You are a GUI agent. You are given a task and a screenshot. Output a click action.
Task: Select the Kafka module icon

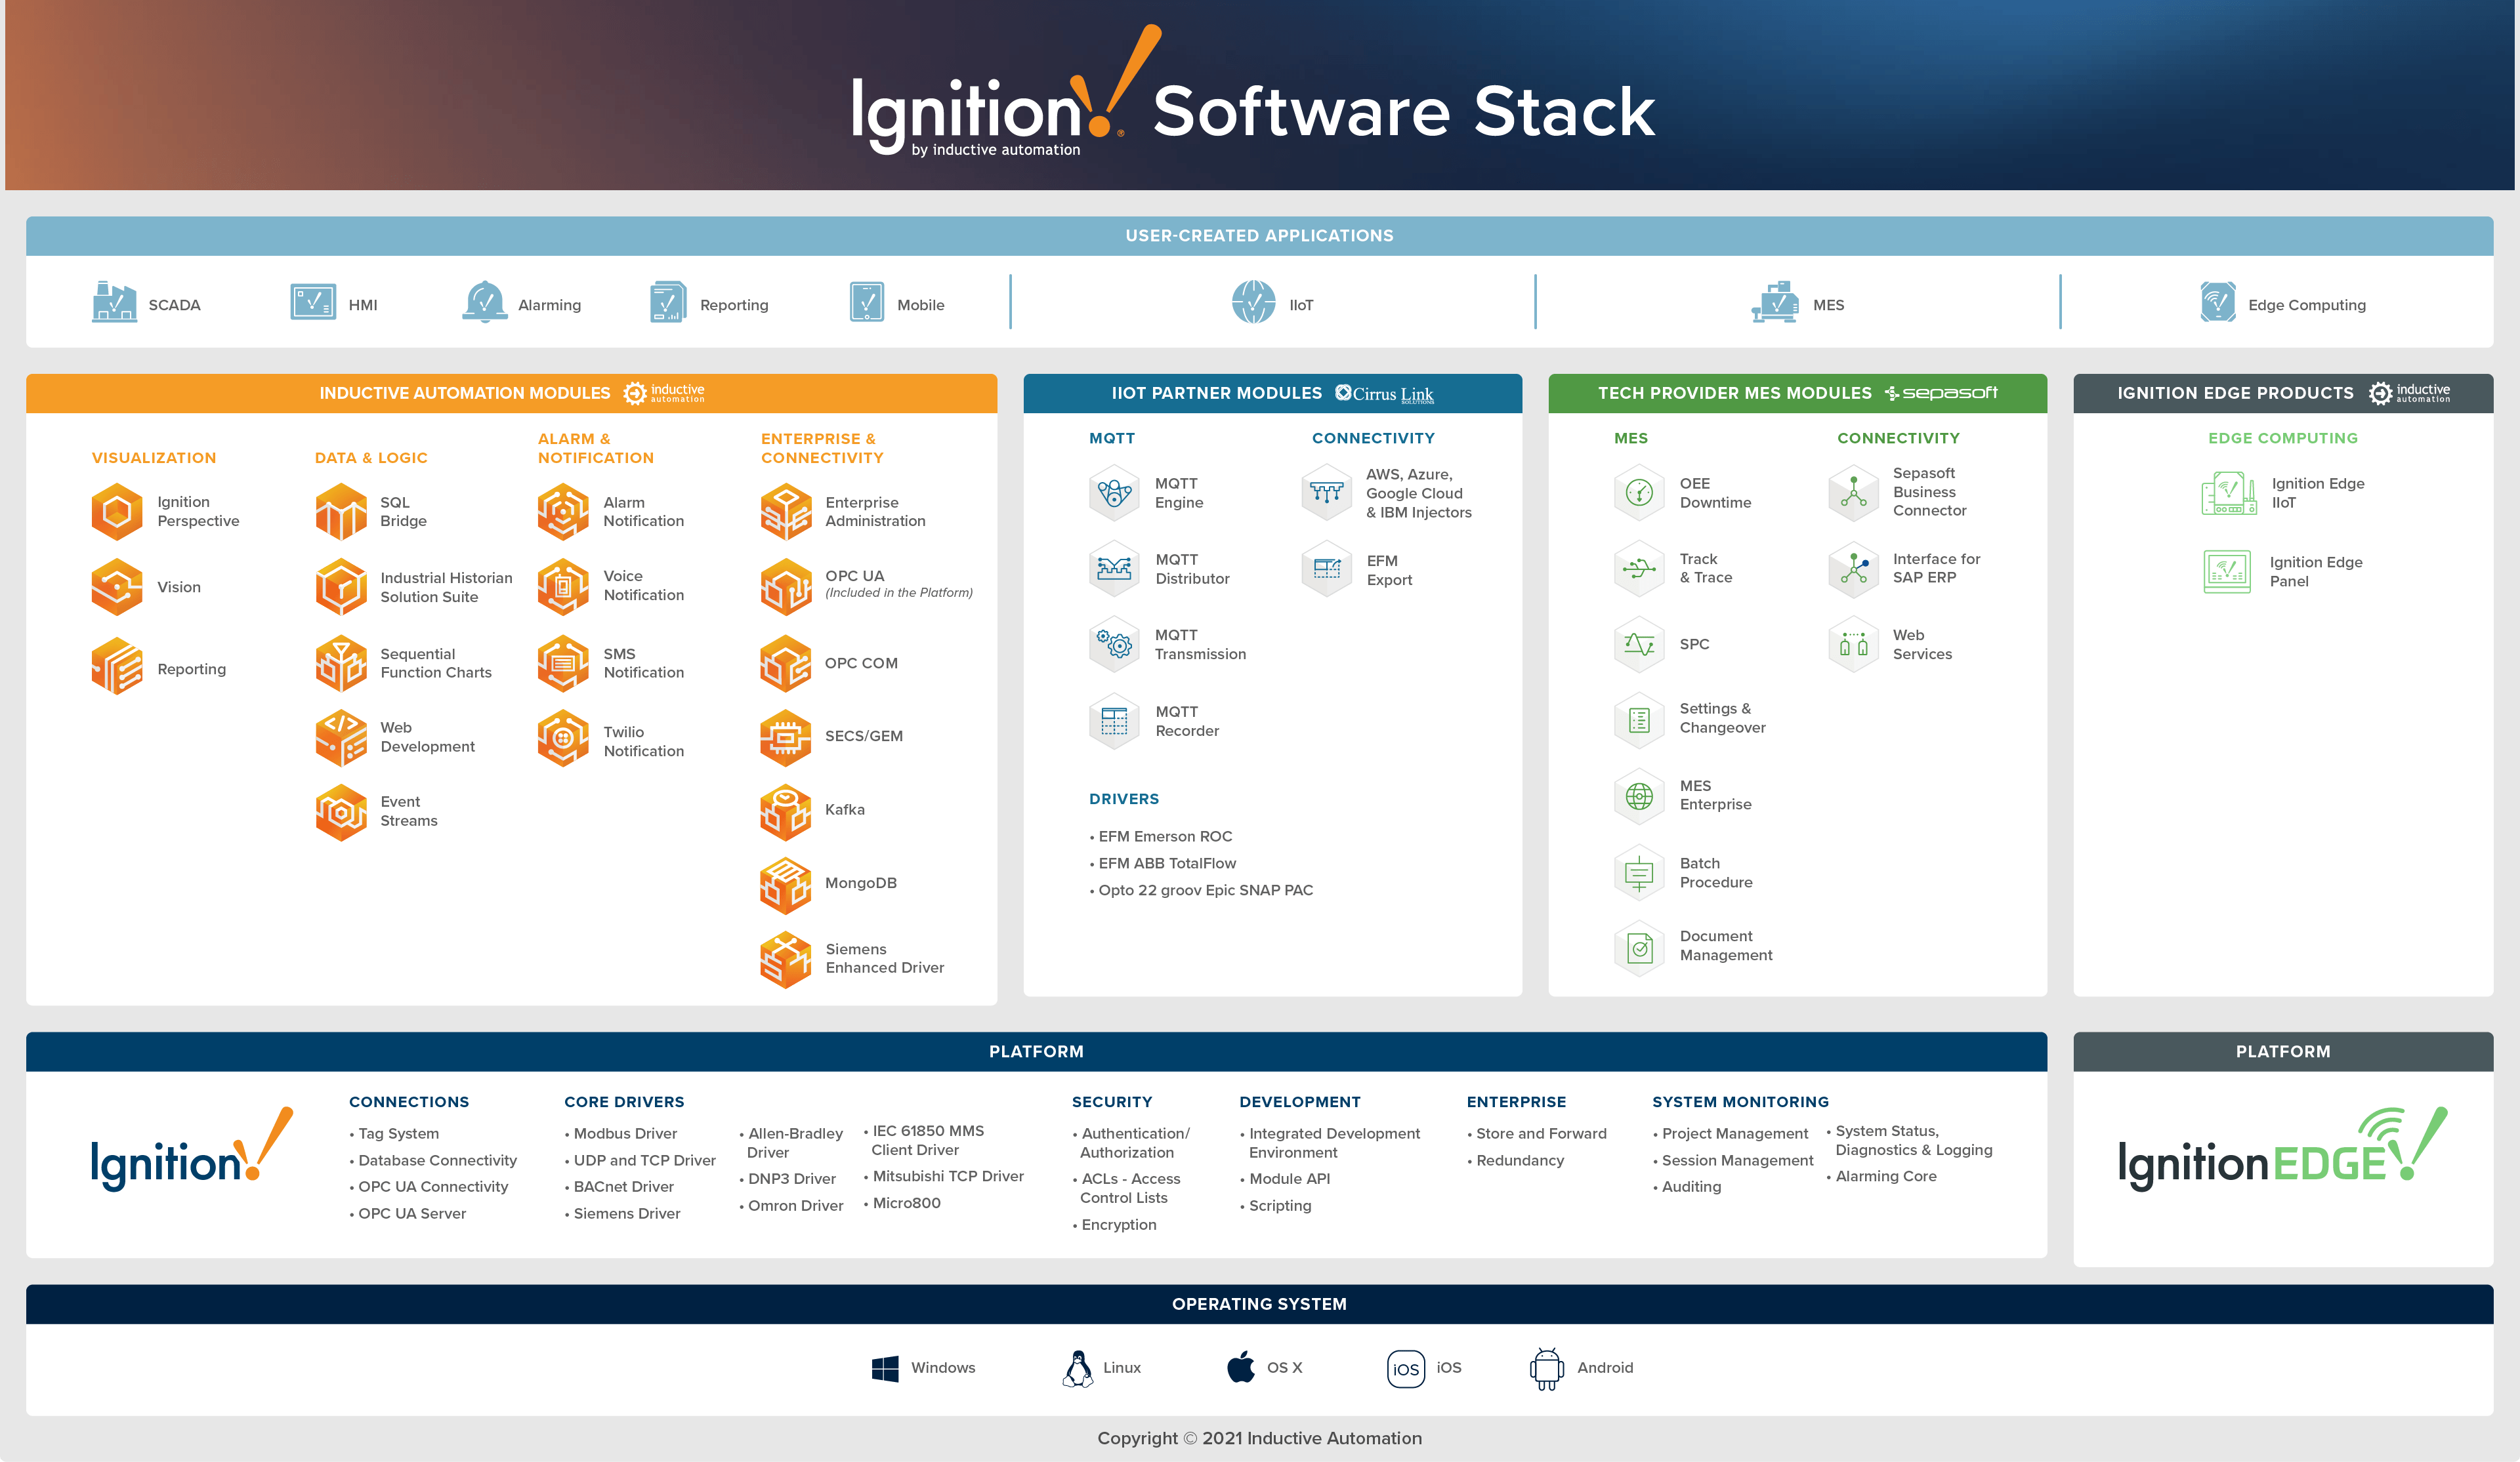click(786, 811)
